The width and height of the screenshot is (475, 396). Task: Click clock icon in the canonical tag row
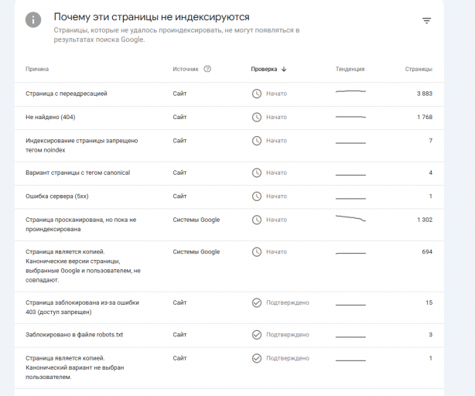coord(257,173)
